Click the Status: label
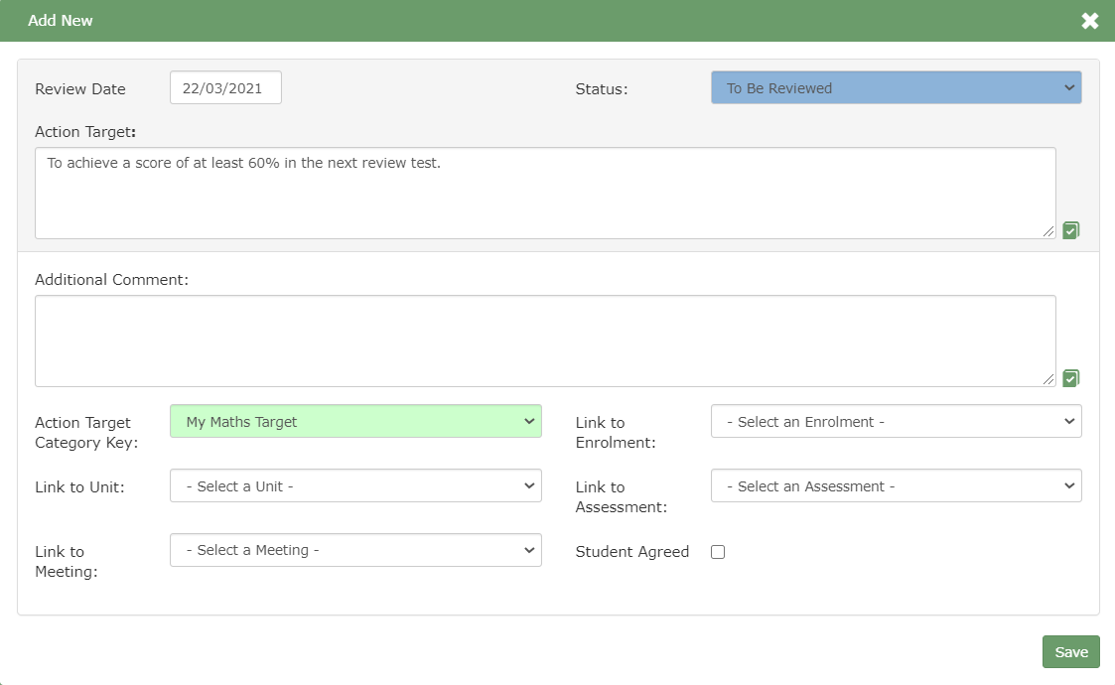 point(602,89)
